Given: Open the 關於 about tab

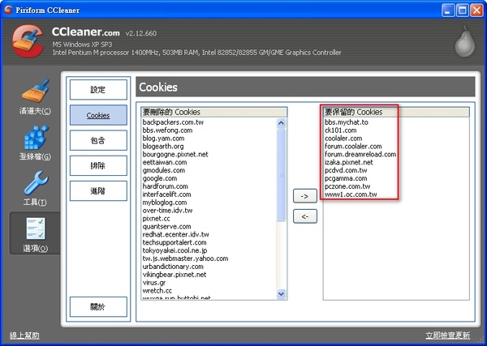Looking at the screenshot, I should pyautogui.click(x=98, y=306).
